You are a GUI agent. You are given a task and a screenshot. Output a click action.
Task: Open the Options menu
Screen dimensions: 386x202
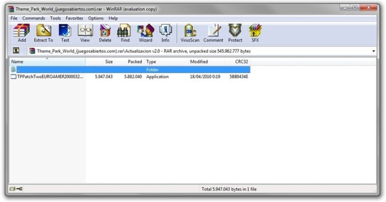[x=96, y=18]
